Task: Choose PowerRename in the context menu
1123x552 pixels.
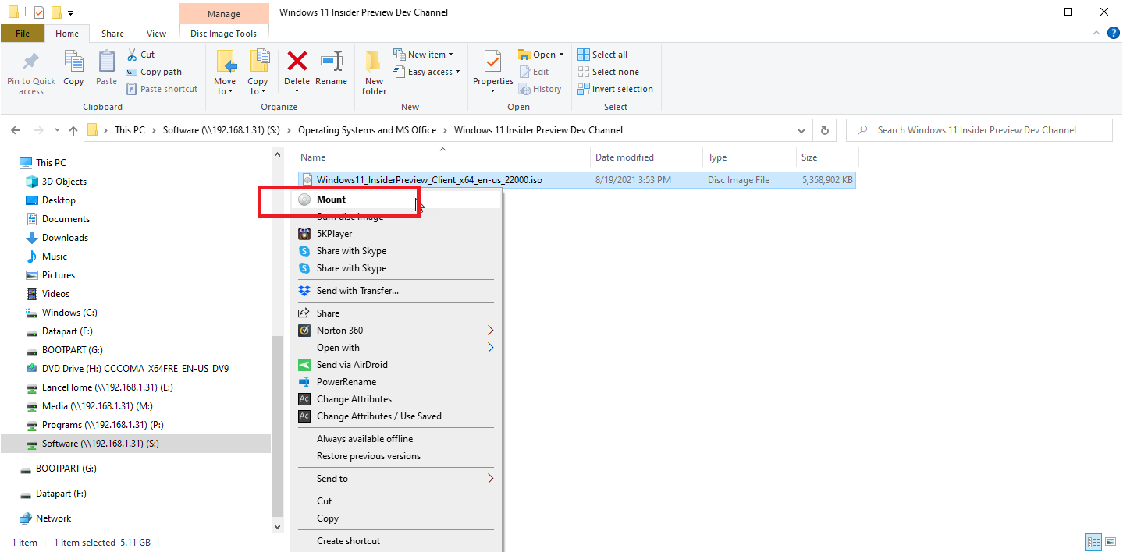Action: pyautogui.click(x=395, y=382)
